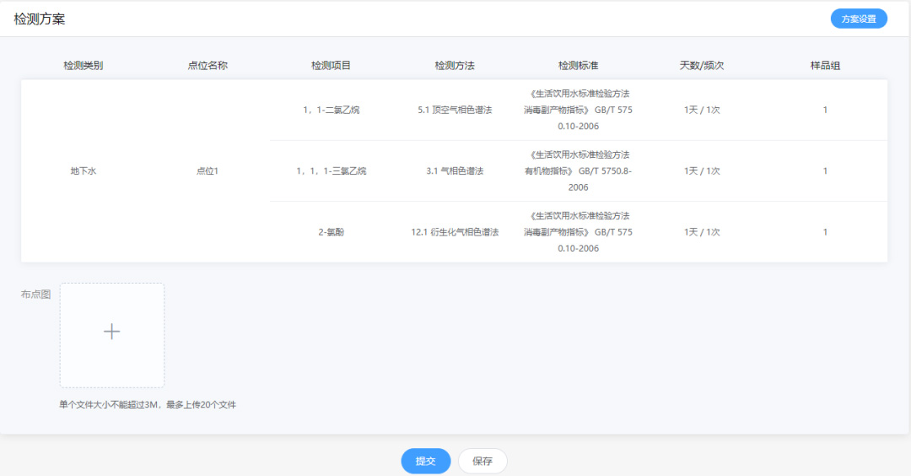
Task: Select 3.1 气相色谱法 method cell
Action: coord(455,171)
